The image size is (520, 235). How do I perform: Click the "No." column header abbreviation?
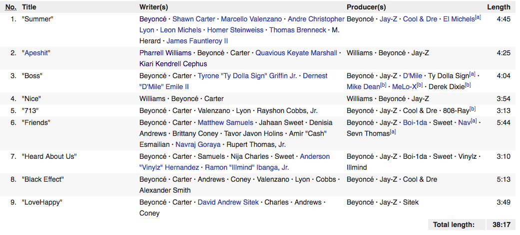click(10, 7)
